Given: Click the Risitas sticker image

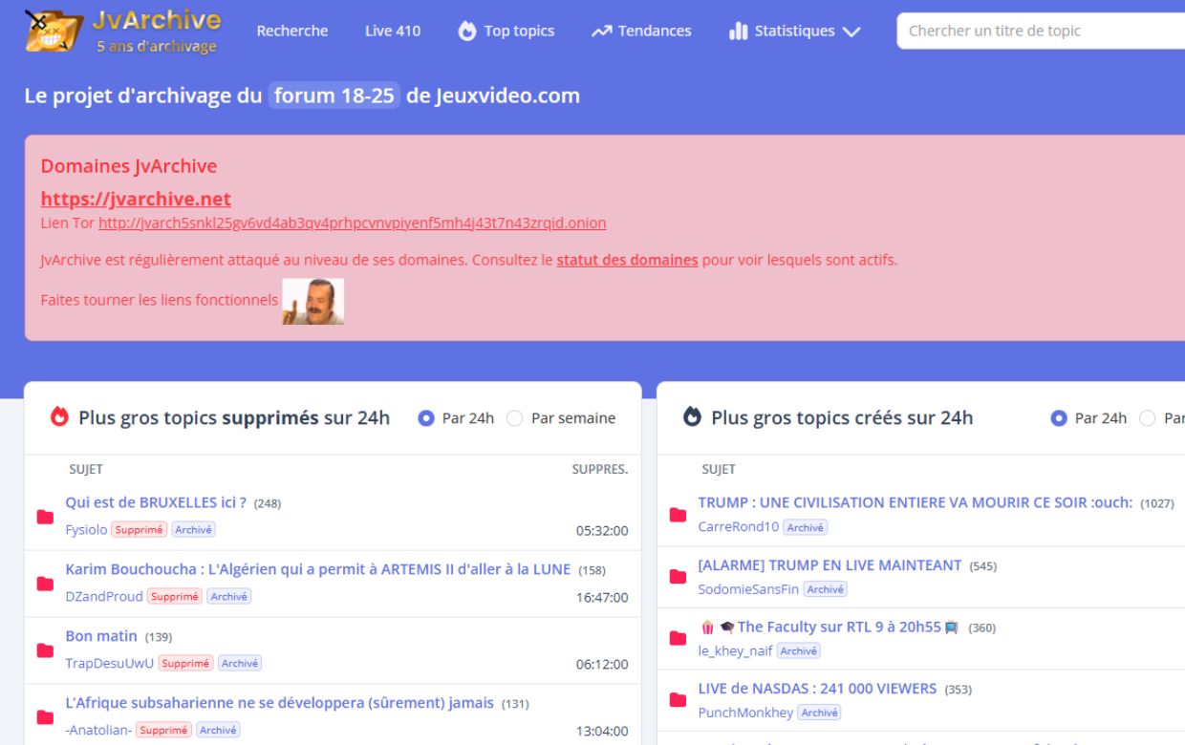Looking at the screenshot, I should [x=313, y=301].
